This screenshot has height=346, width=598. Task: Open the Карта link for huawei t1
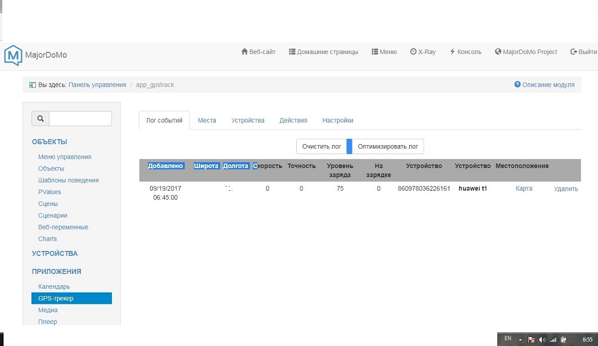coord(524,188)
